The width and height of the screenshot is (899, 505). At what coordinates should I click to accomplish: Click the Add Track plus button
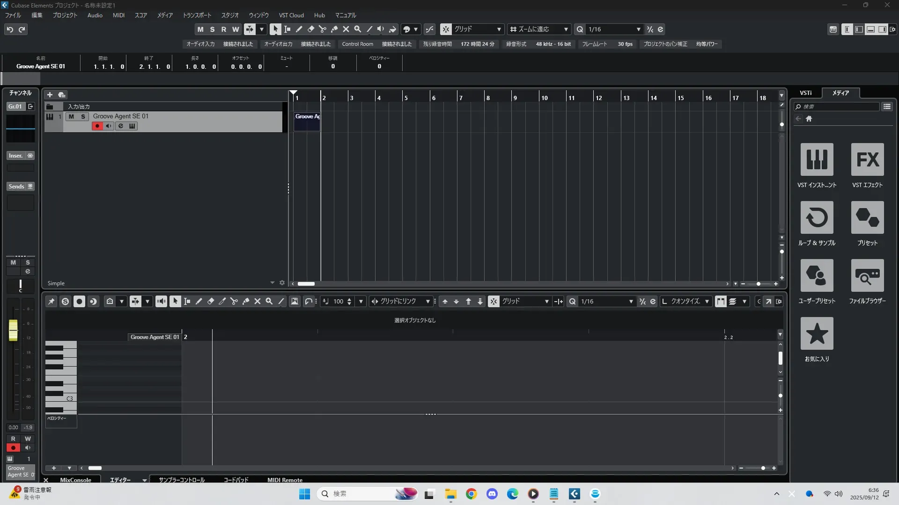50,94
